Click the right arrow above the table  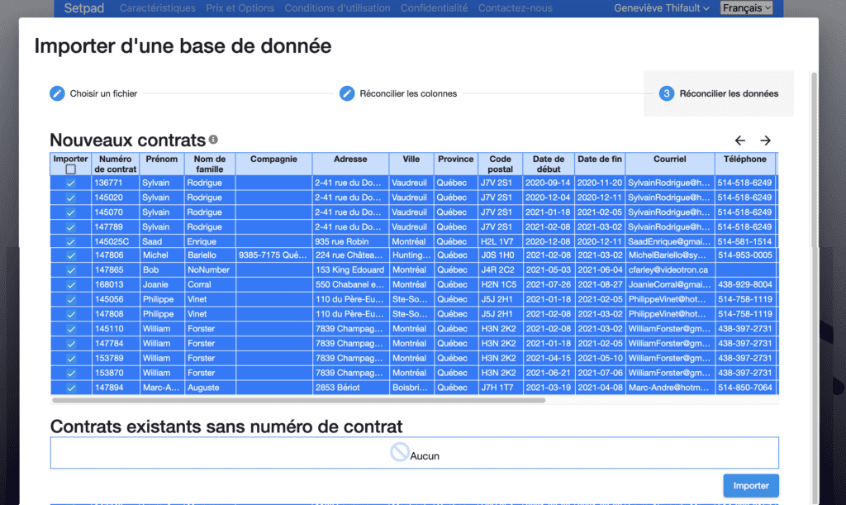[x=766, y=141]
